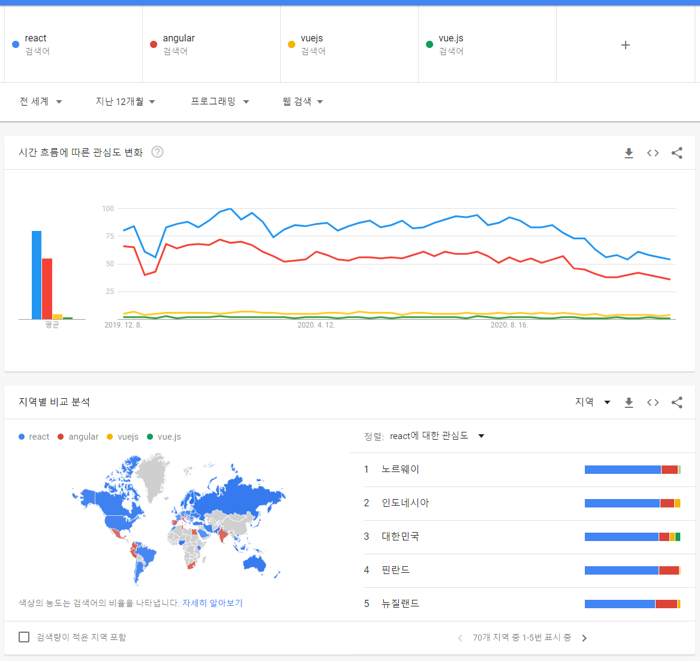Click the 70개 지역 중 1-5번 표시 중 text
The width and height of the screenshot is (700, 661).
coord(522,638)
